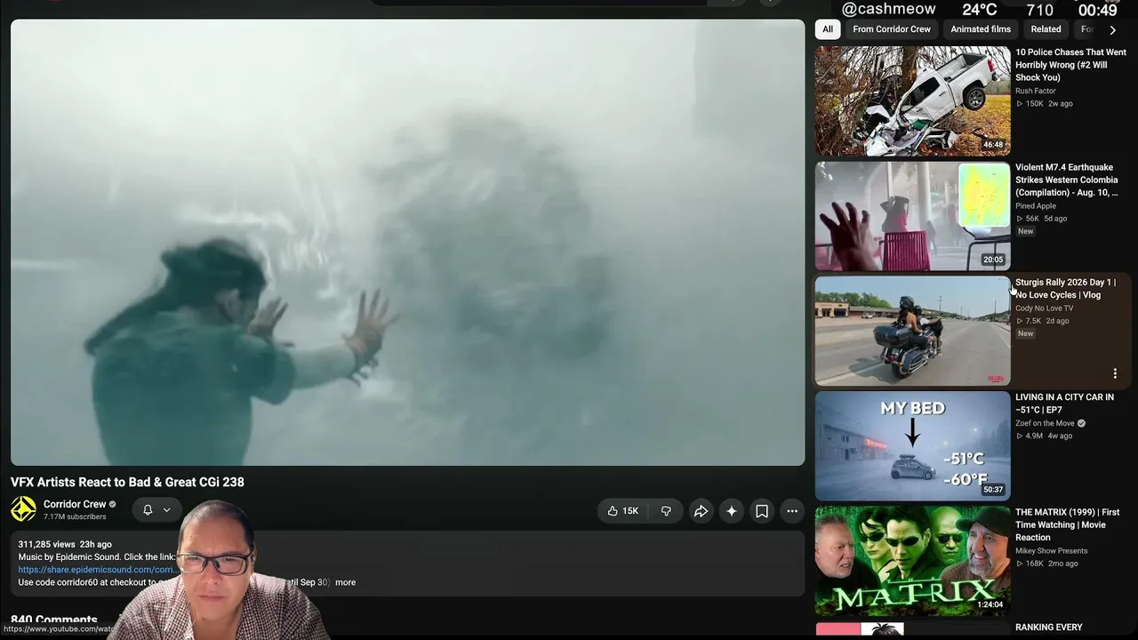This screenshot has width=1138, height=640.
Task: Click the Cody No Love TV channel name
Action: [1044, 308]
